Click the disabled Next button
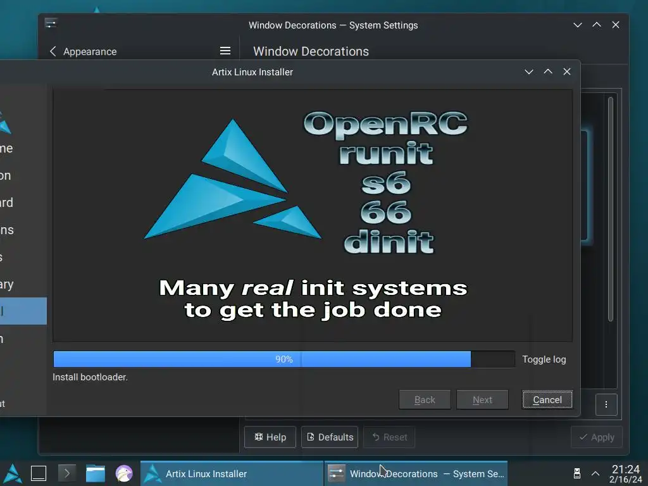The width and height of the screenshot is (648, 486). [x=482, y=400]
